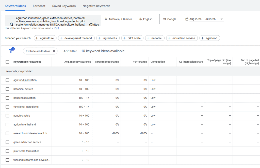This screenshot has height=168, width=260.
Task: Click the search magnifier icon in keyword box
Action: tap(11, 25)
